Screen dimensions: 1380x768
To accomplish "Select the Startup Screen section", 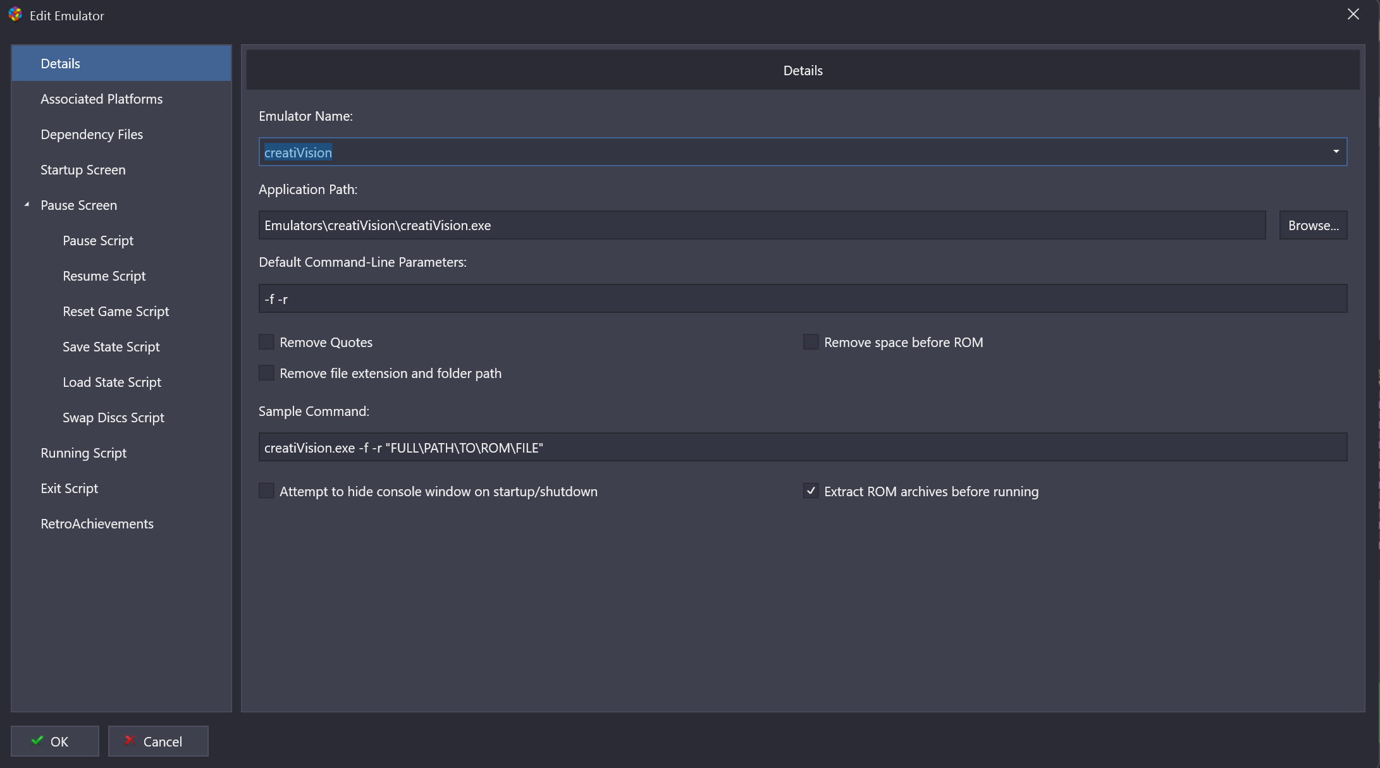I will 83,169.
